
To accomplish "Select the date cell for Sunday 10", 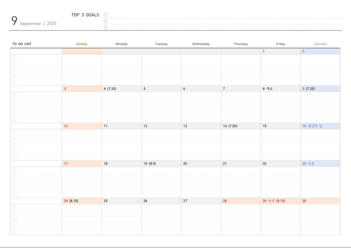I will [82, 126].
